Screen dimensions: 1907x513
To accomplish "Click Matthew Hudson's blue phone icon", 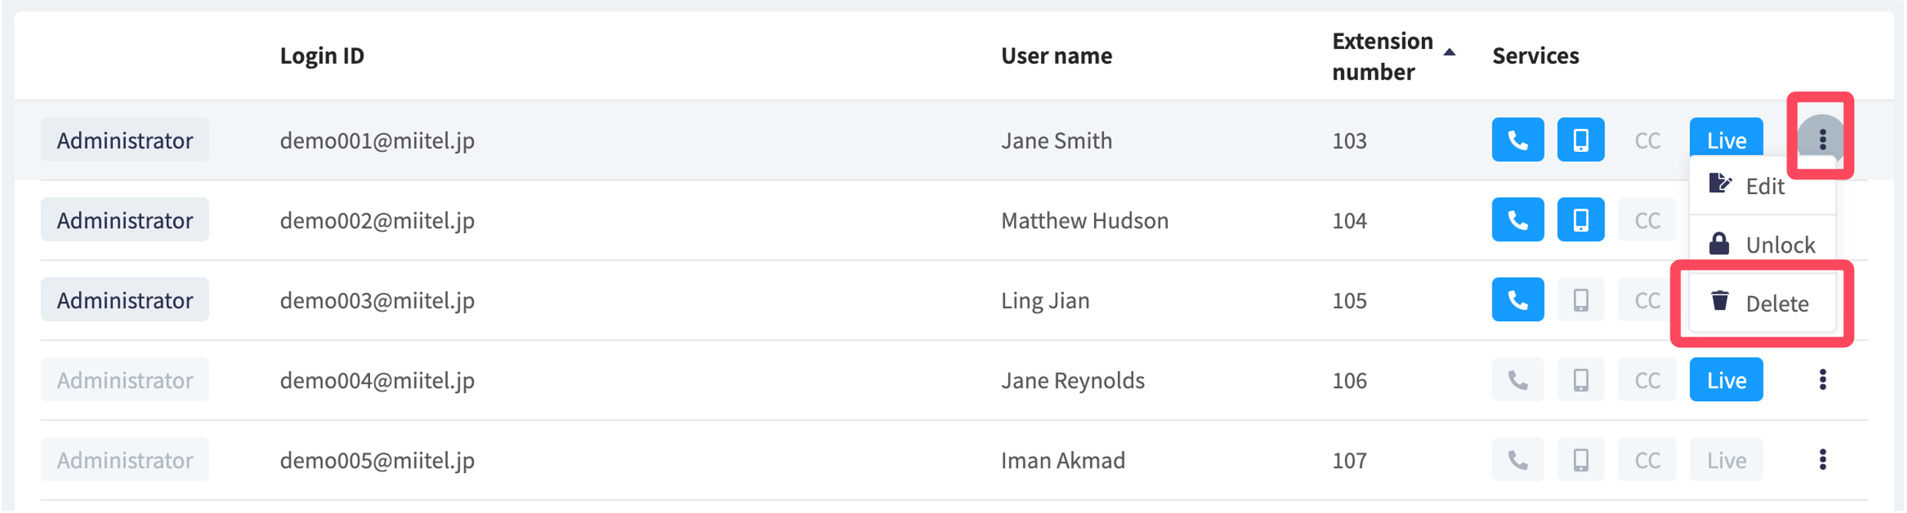I will tap(1517, 220).
